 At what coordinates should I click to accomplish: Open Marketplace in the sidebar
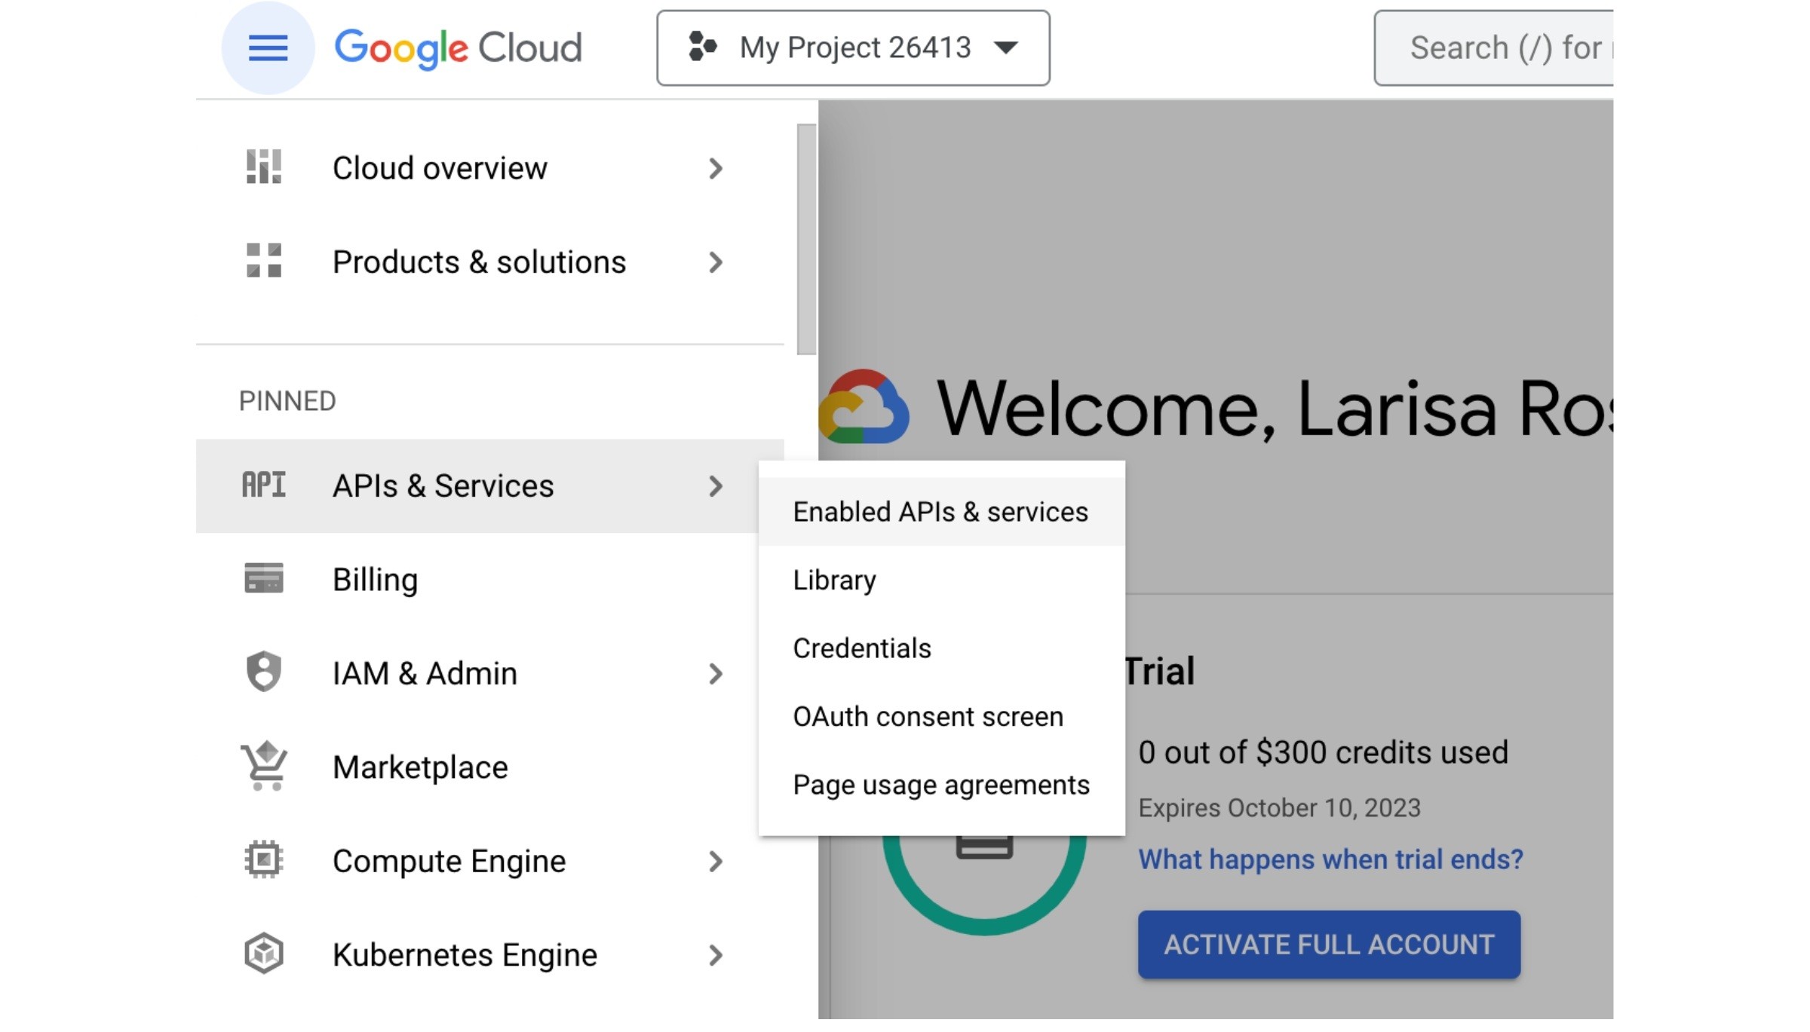[490, 767]
